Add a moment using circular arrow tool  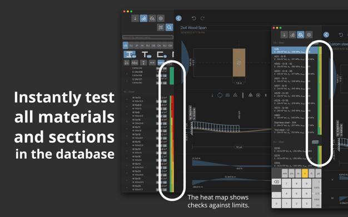pos(220,95)
